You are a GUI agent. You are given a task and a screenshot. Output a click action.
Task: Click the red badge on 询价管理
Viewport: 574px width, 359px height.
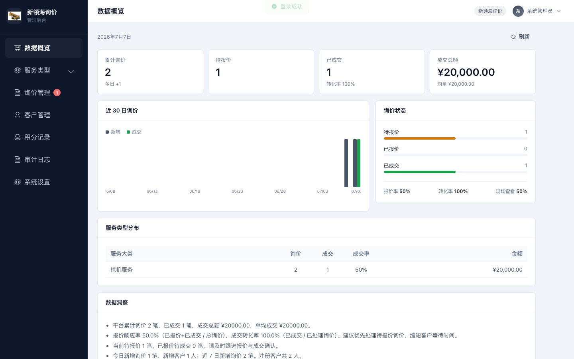tap(57, 93)
